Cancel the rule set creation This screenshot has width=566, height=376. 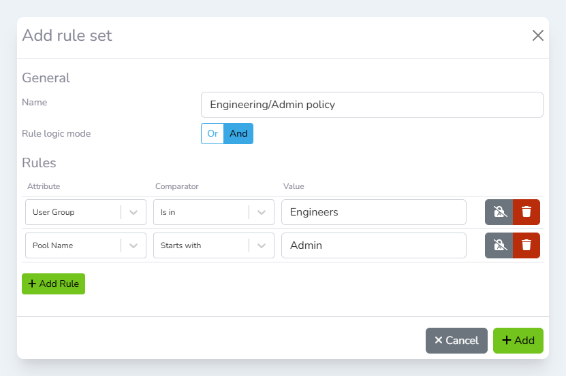click(456, 341)
